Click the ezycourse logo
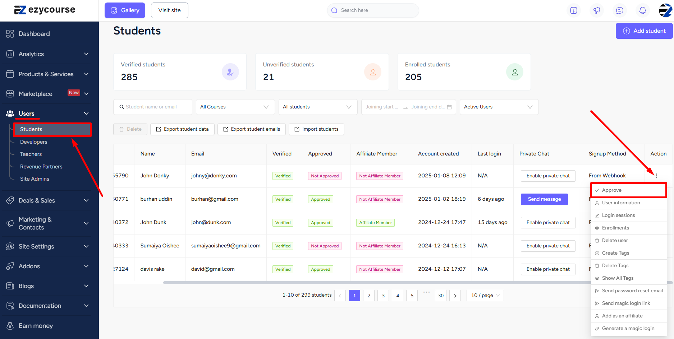 45,10
